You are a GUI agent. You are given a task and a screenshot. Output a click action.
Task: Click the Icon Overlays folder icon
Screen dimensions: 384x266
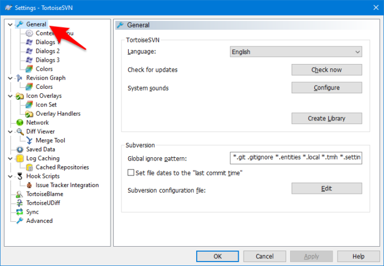pyautogui.click(x=20, y=96)
